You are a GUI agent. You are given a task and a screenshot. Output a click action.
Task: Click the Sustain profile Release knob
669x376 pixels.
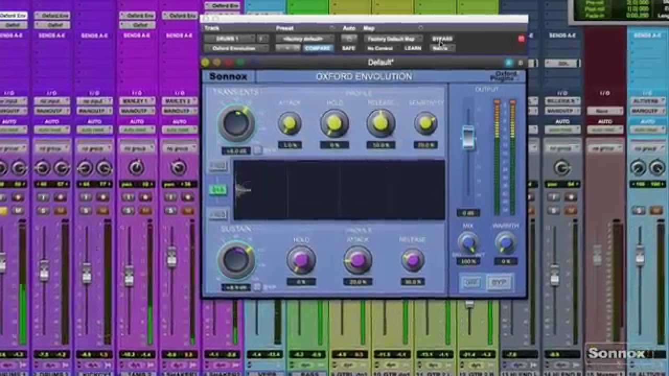point(412,260)
